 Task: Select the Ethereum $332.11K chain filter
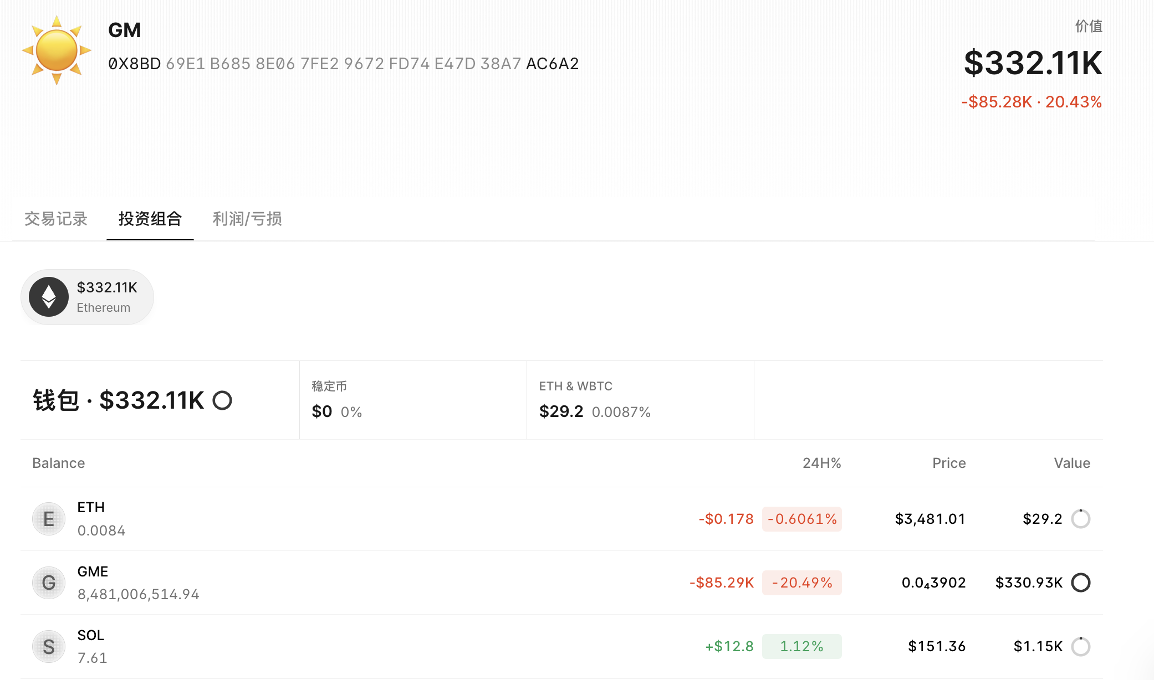[88, 297]
